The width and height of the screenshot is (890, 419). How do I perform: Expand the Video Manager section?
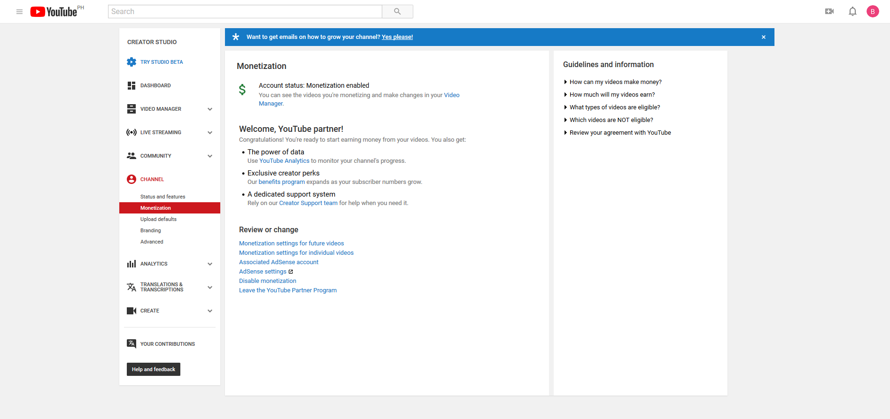[210, 109]
